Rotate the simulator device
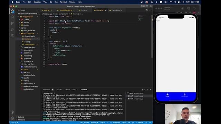221x124 pixels. (194, 8)
